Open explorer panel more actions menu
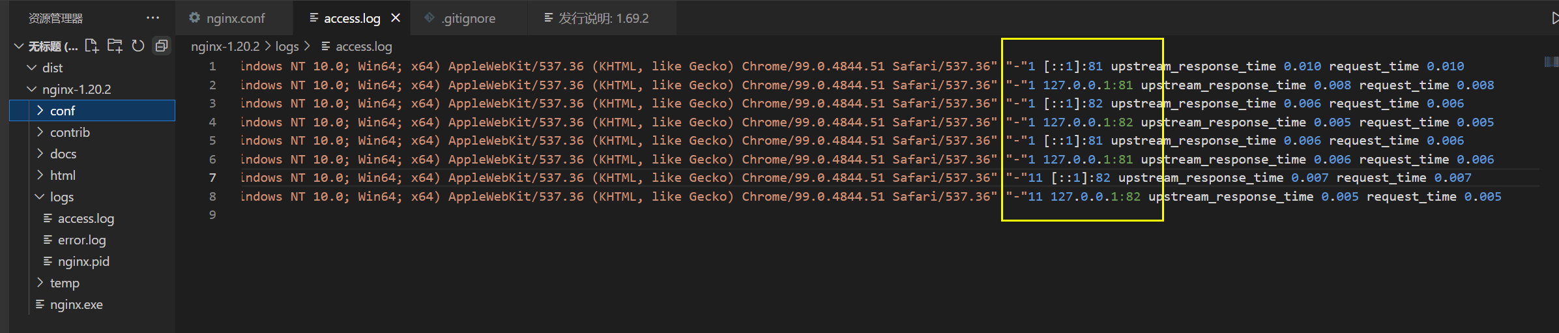Viewport: 1559px width, 333px height. 153,18
